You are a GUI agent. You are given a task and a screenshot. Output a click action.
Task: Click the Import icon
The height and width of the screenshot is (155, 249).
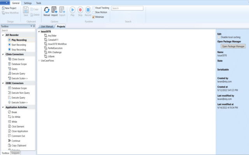pos(54,10)
